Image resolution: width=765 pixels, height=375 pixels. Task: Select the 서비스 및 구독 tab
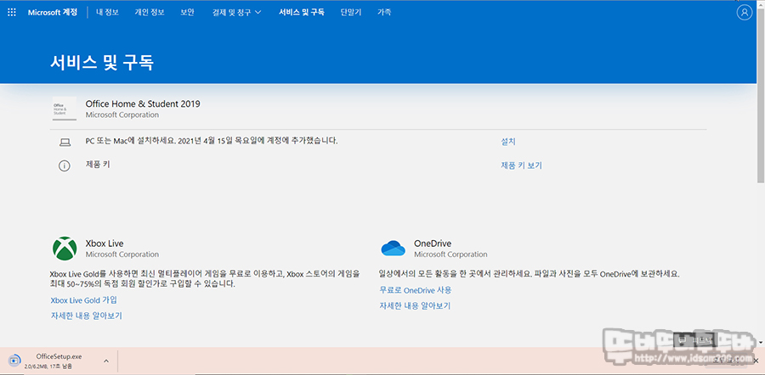[x=302, y=13]
